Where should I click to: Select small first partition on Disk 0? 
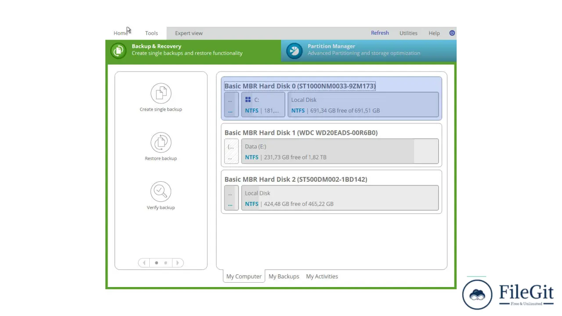click(231, 104)
